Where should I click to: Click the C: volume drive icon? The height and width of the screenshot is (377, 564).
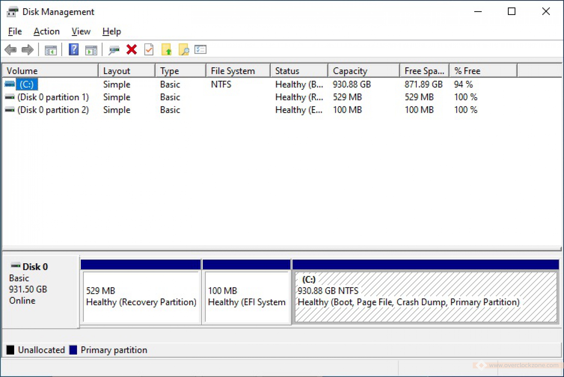(9, 84)
